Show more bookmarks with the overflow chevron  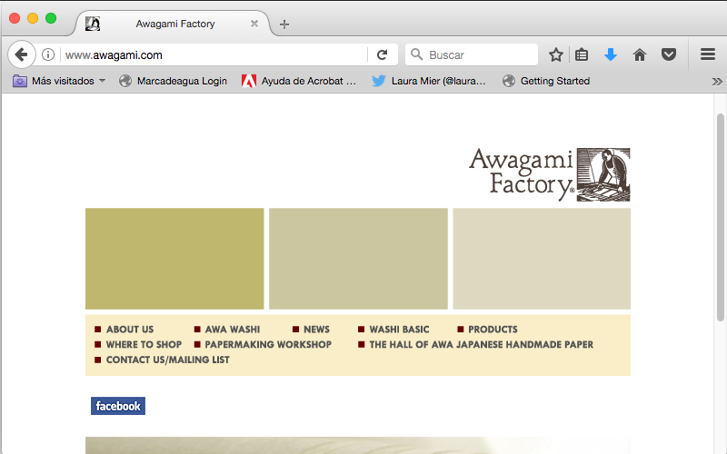pos(717,81)
